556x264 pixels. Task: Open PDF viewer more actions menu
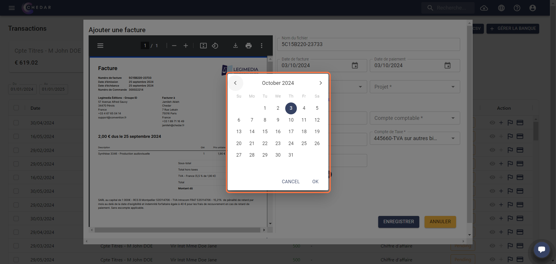[261, 45]
